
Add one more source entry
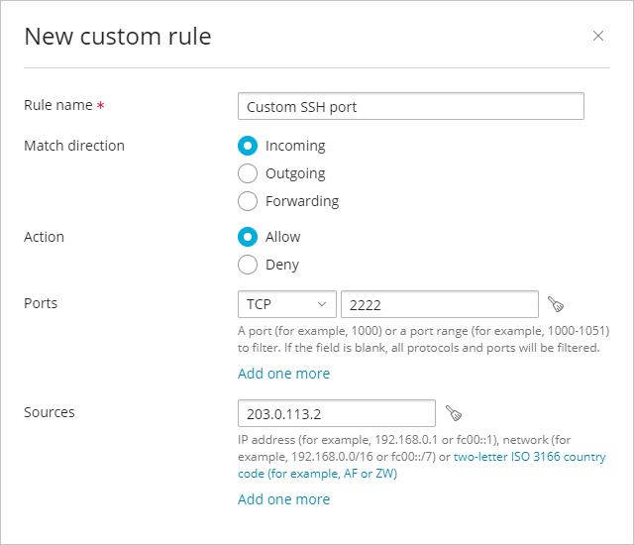(x=284, y=499)
